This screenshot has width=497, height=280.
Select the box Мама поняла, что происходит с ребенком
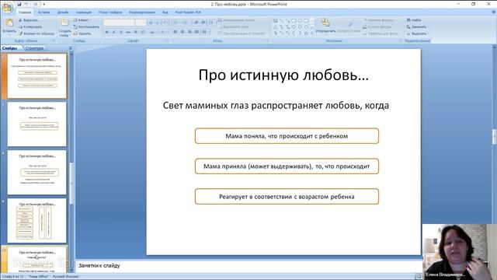tap(287, 136)
